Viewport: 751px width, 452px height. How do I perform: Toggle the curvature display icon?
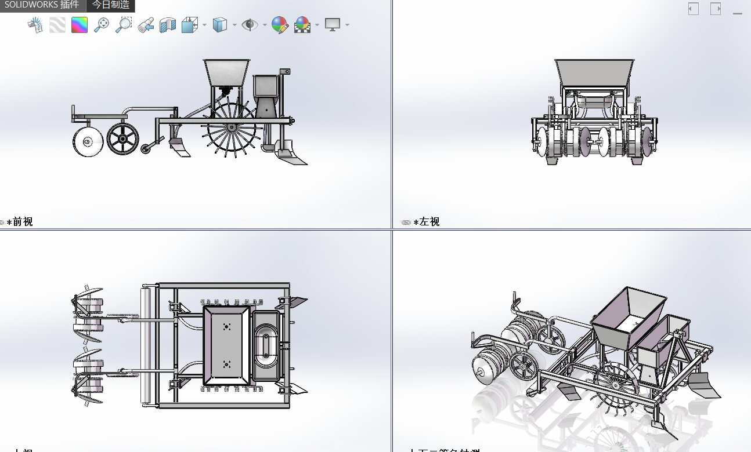click(x=35, y=25)
